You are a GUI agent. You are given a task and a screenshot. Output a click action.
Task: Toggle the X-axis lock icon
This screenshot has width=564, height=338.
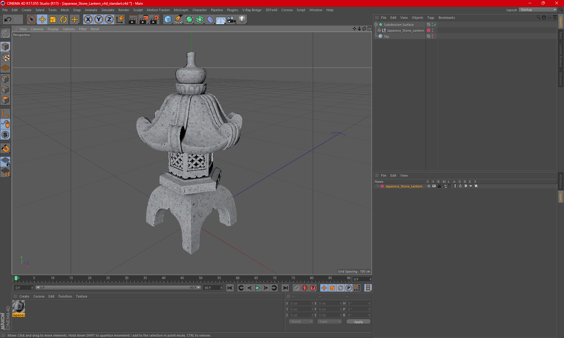coord(88,20)
